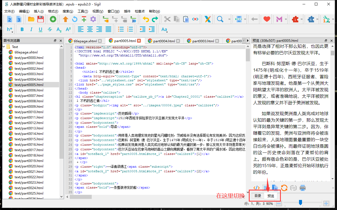This screenshot has width=337, height=210.
Task: Click the red heart donate icon
Action: click(267, 19)
